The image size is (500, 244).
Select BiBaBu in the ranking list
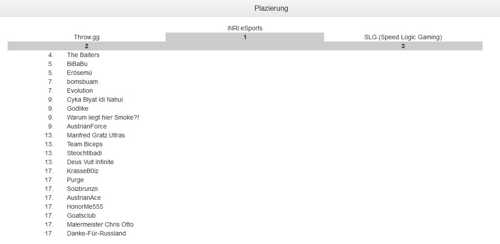pyautogui.click(x=77, y=64)
